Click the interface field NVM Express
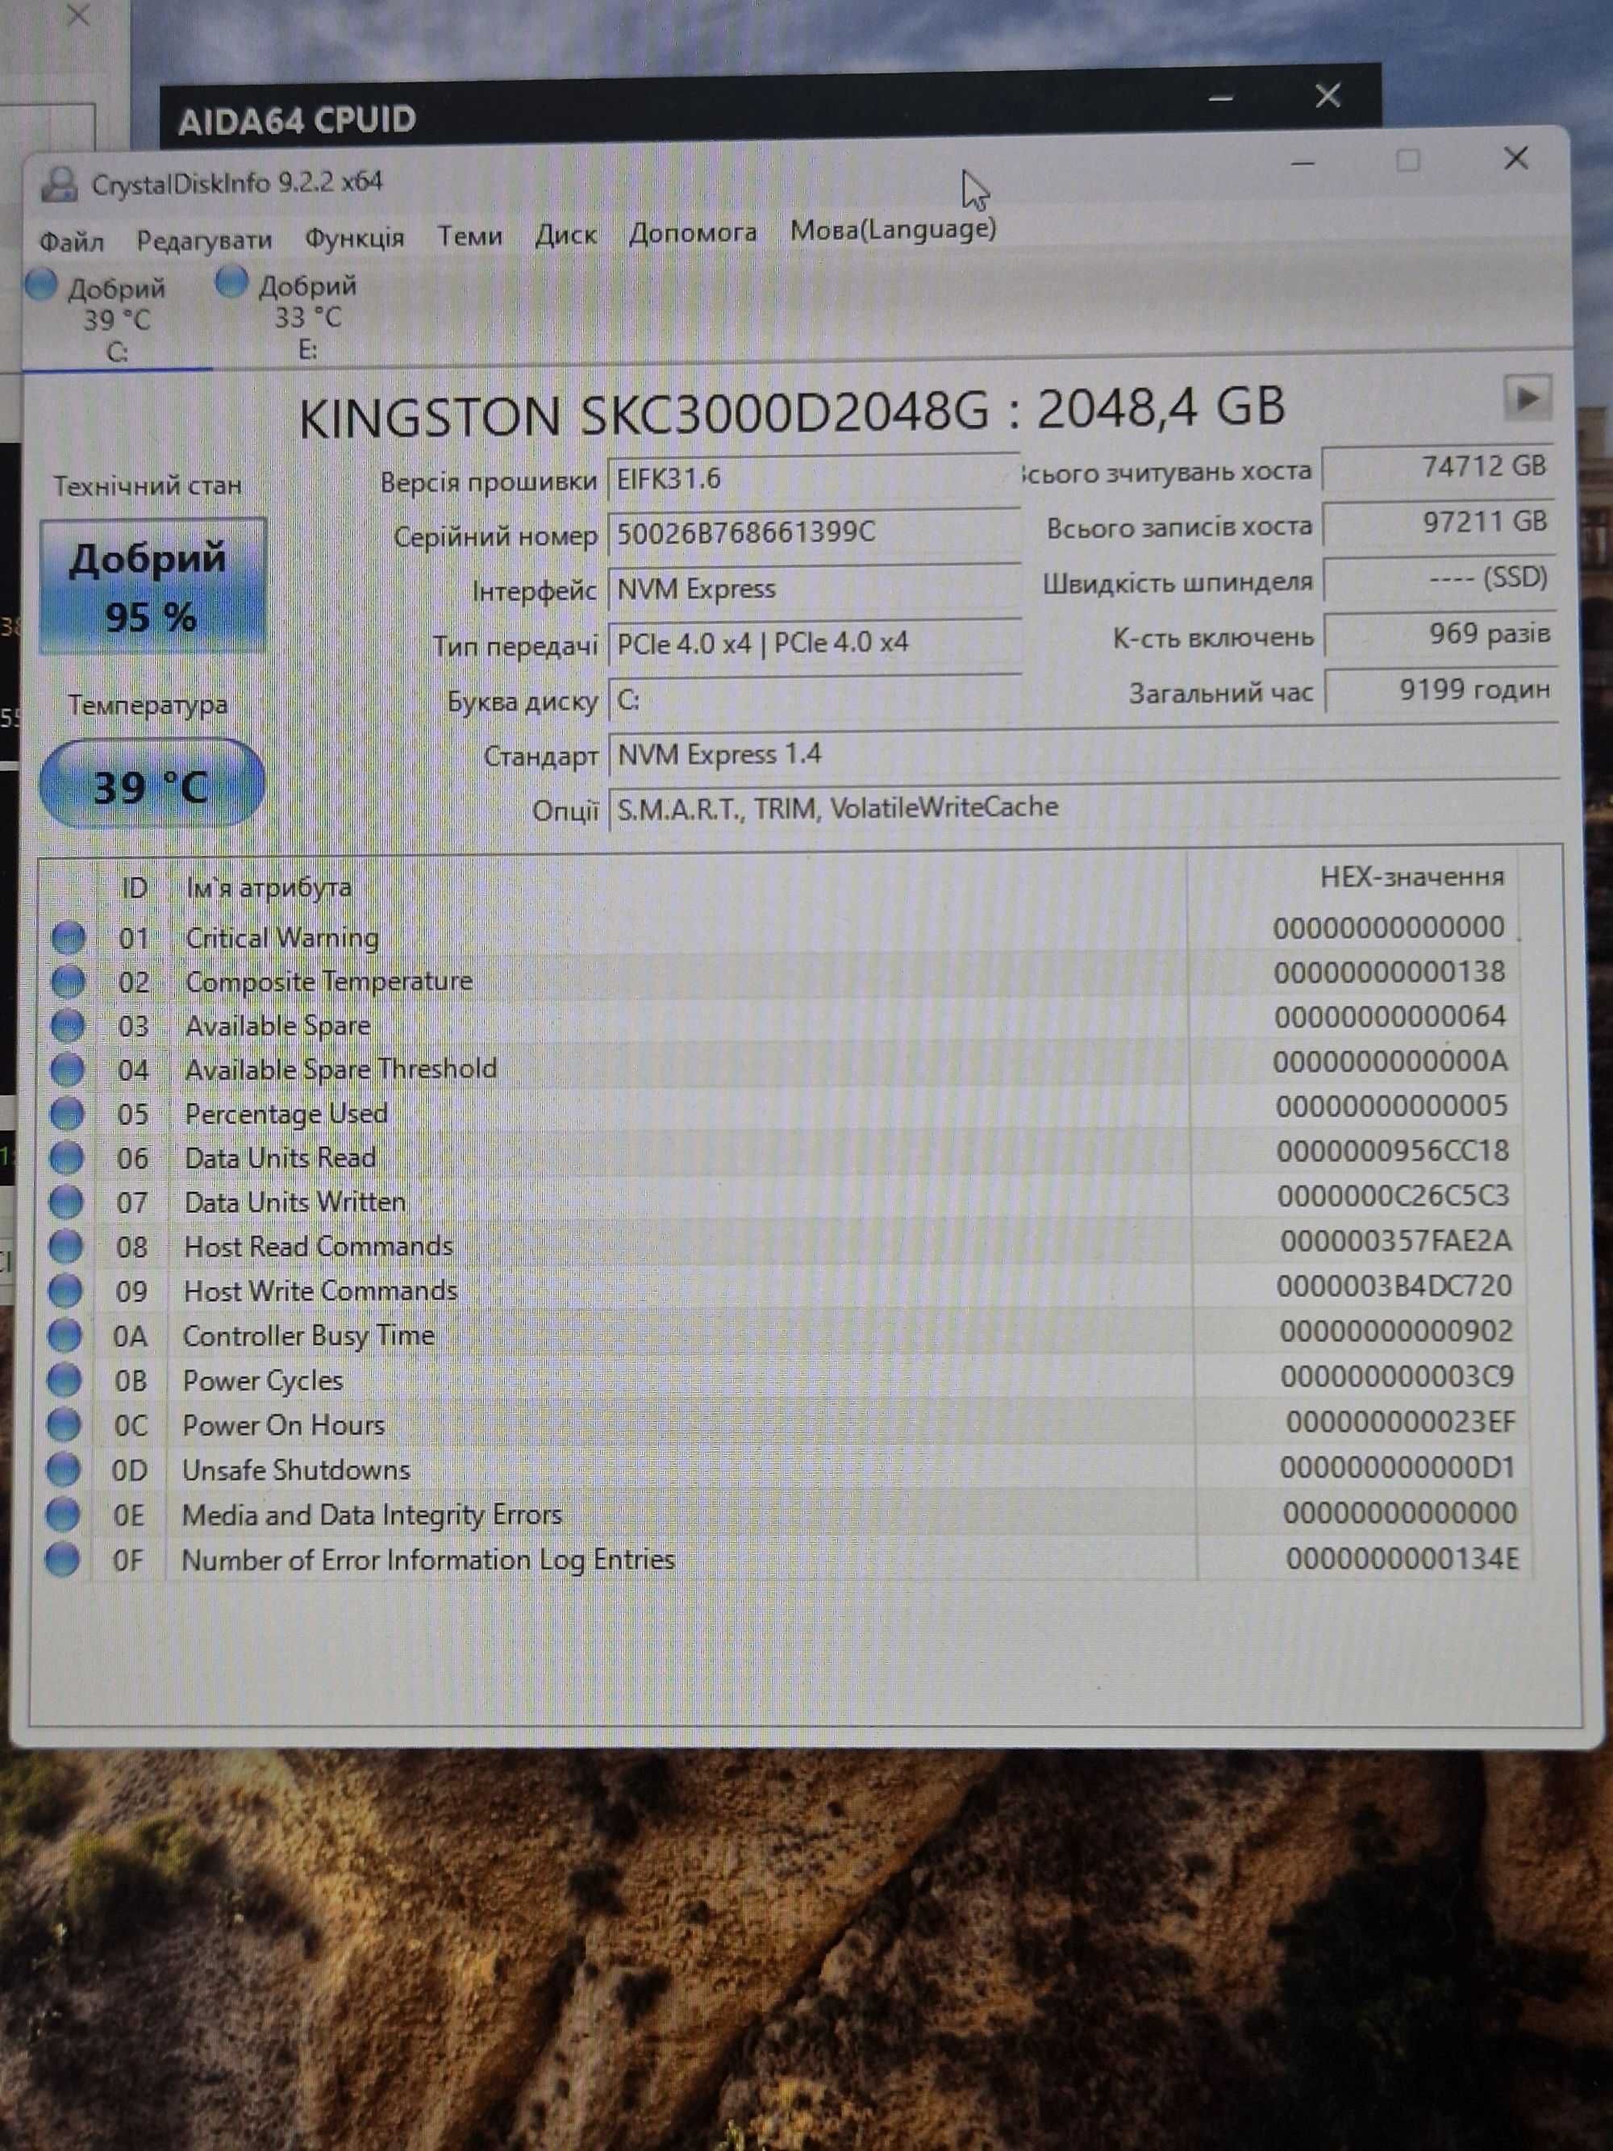 pos(814,590)
